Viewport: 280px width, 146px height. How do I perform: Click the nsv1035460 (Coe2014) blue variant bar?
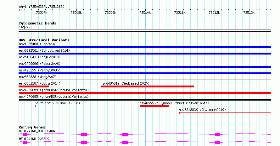point(145,47)
